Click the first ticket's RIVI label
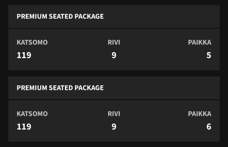 coord(114,42)
